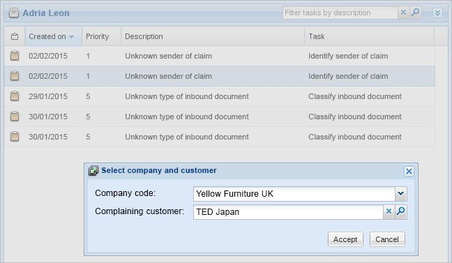Click the Yellow Furniture UK company field
Viewport: 452px width, 263px height.
click(x=294, y=194)
